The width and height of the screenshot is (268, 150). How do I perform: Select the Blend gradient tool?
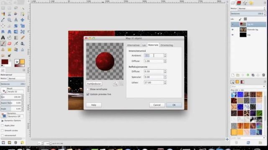[x=16, y=37]
